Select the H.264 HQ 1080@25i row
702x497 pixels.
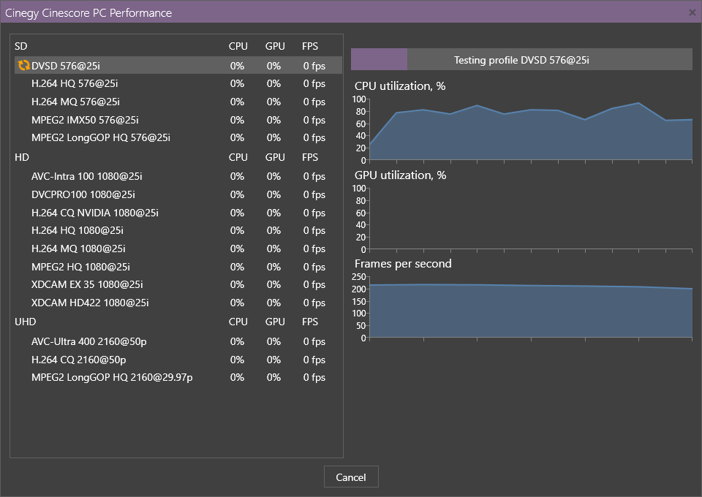(178, 230)
